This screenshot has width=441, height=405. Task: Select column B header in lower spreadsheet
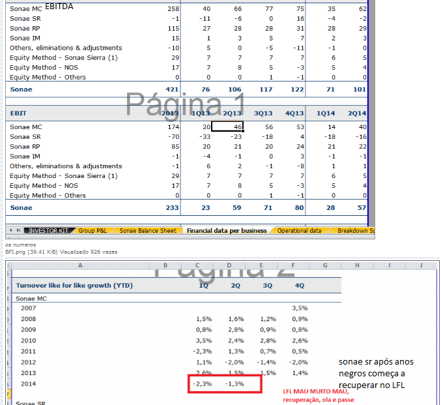coord(165,265)
